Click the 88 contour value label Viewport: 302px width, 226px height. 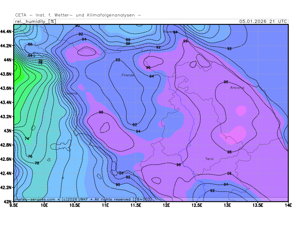128,44
